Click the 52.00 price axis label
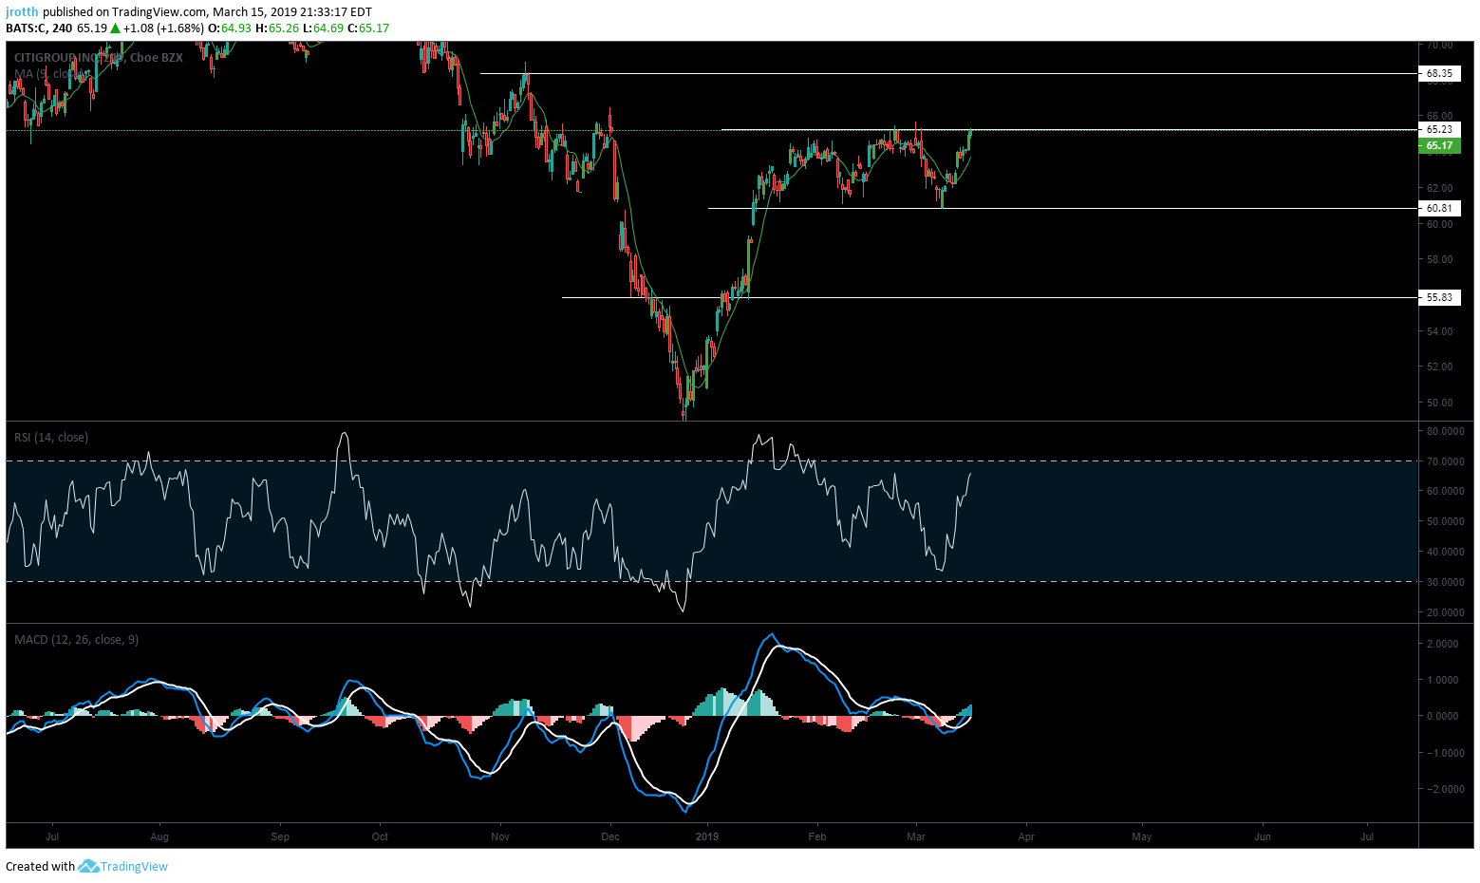The image size is (1480, 883). [x=1439, y=366]
